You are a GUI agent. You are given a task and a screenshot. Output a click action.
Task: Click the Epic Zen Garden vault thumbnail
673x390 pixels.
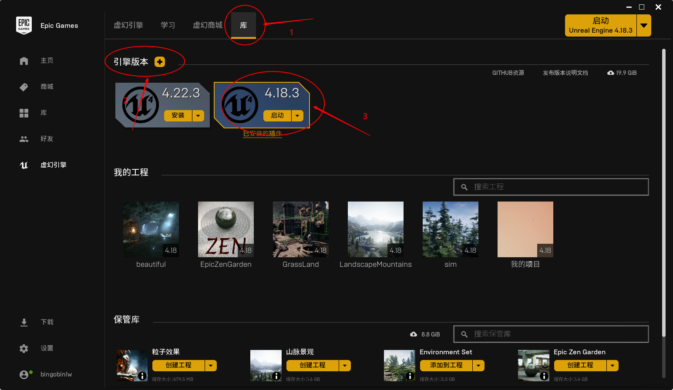pos(534,366)
